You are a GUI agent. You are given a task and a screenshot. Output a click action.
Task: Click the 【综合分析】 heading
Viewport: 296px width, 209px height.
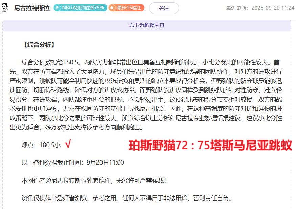tap(39, 45)
